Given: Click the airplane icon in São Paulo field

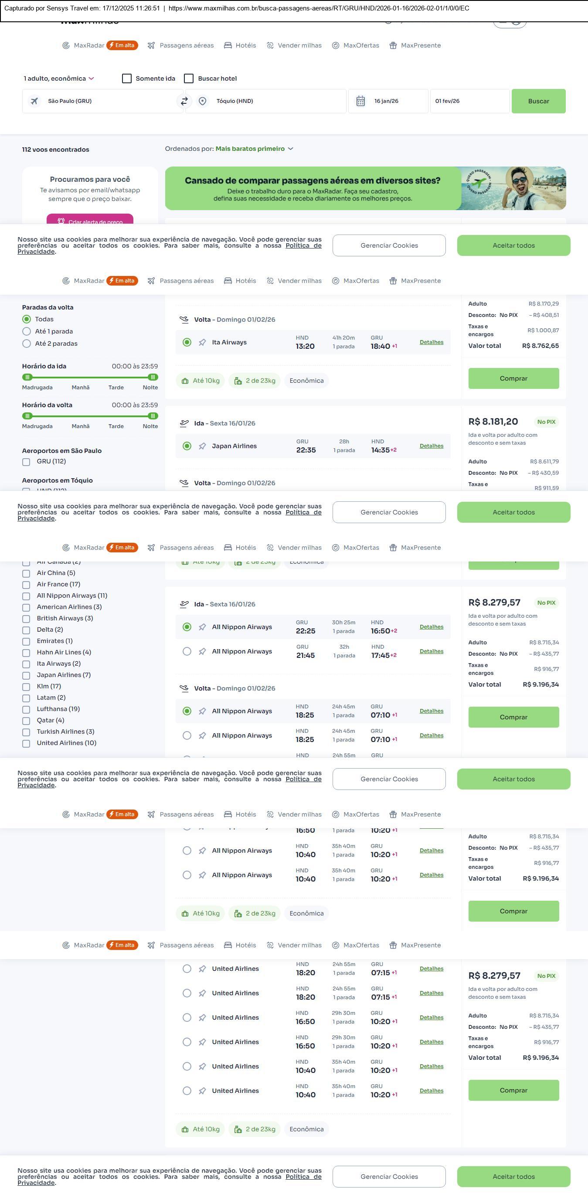Looking at the screenshot, I should [34, 101].
